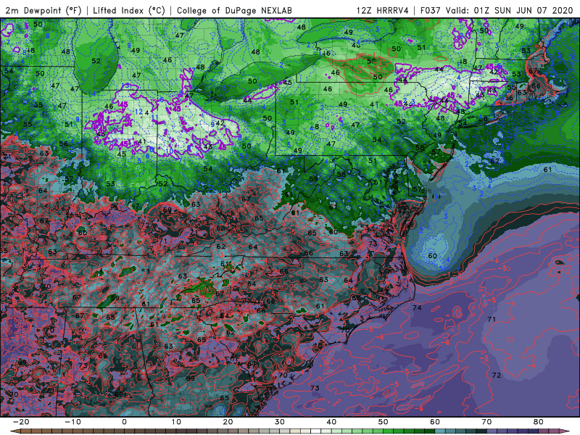Click the '30' color scale label
The image size is (580, 435).
[280, 422]
